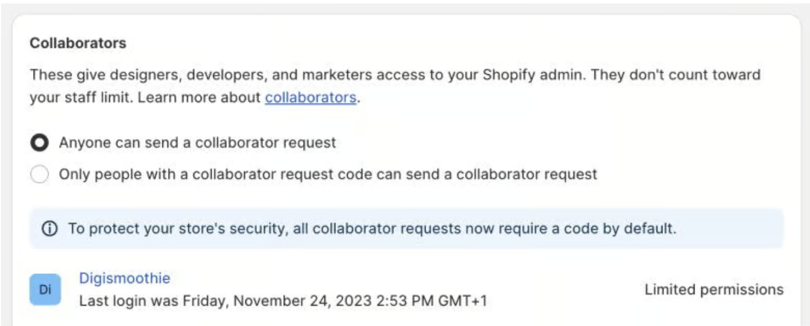Click the 'These give designers, developers' description text
Viewport: 810px width, 326px height.
tap(395, 86)
